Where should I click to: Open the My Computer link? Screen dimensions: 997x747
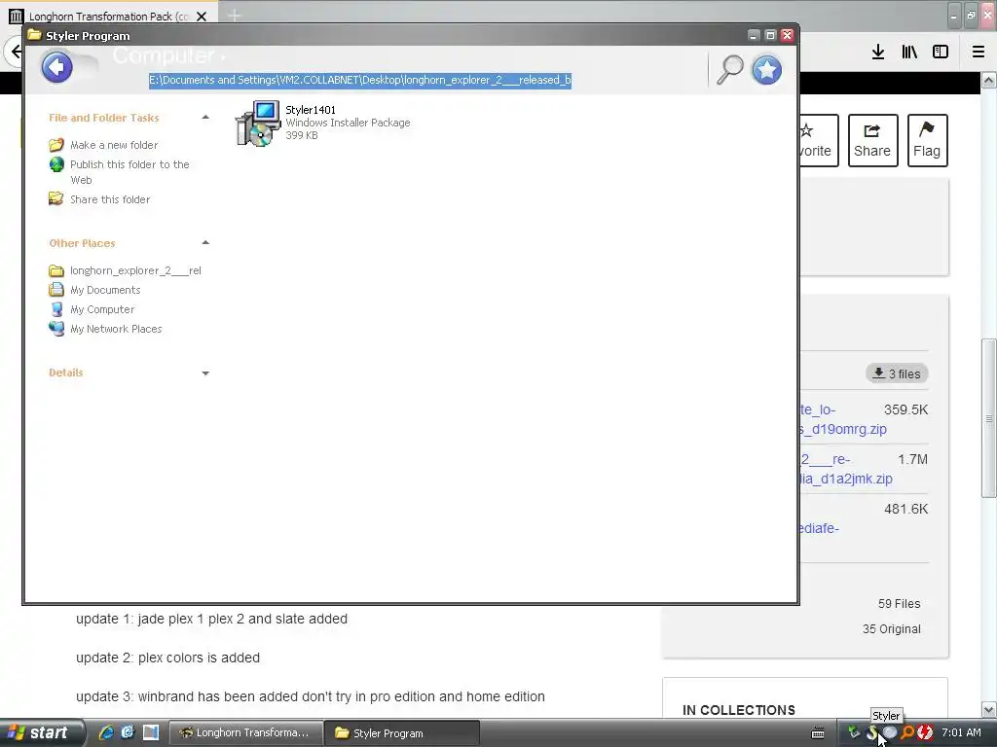(x=102, y=309)
